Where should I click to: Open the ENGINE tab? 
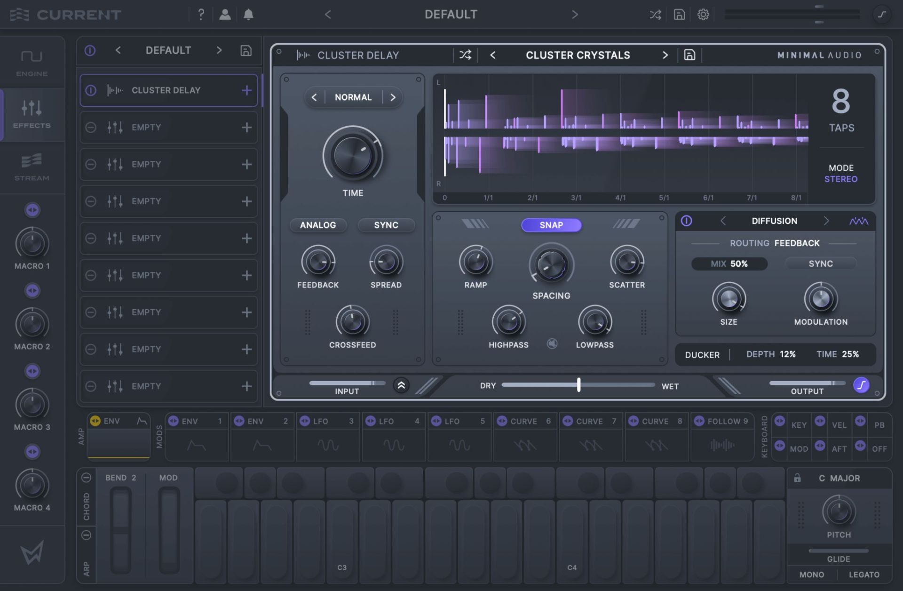tap(32, 63)
